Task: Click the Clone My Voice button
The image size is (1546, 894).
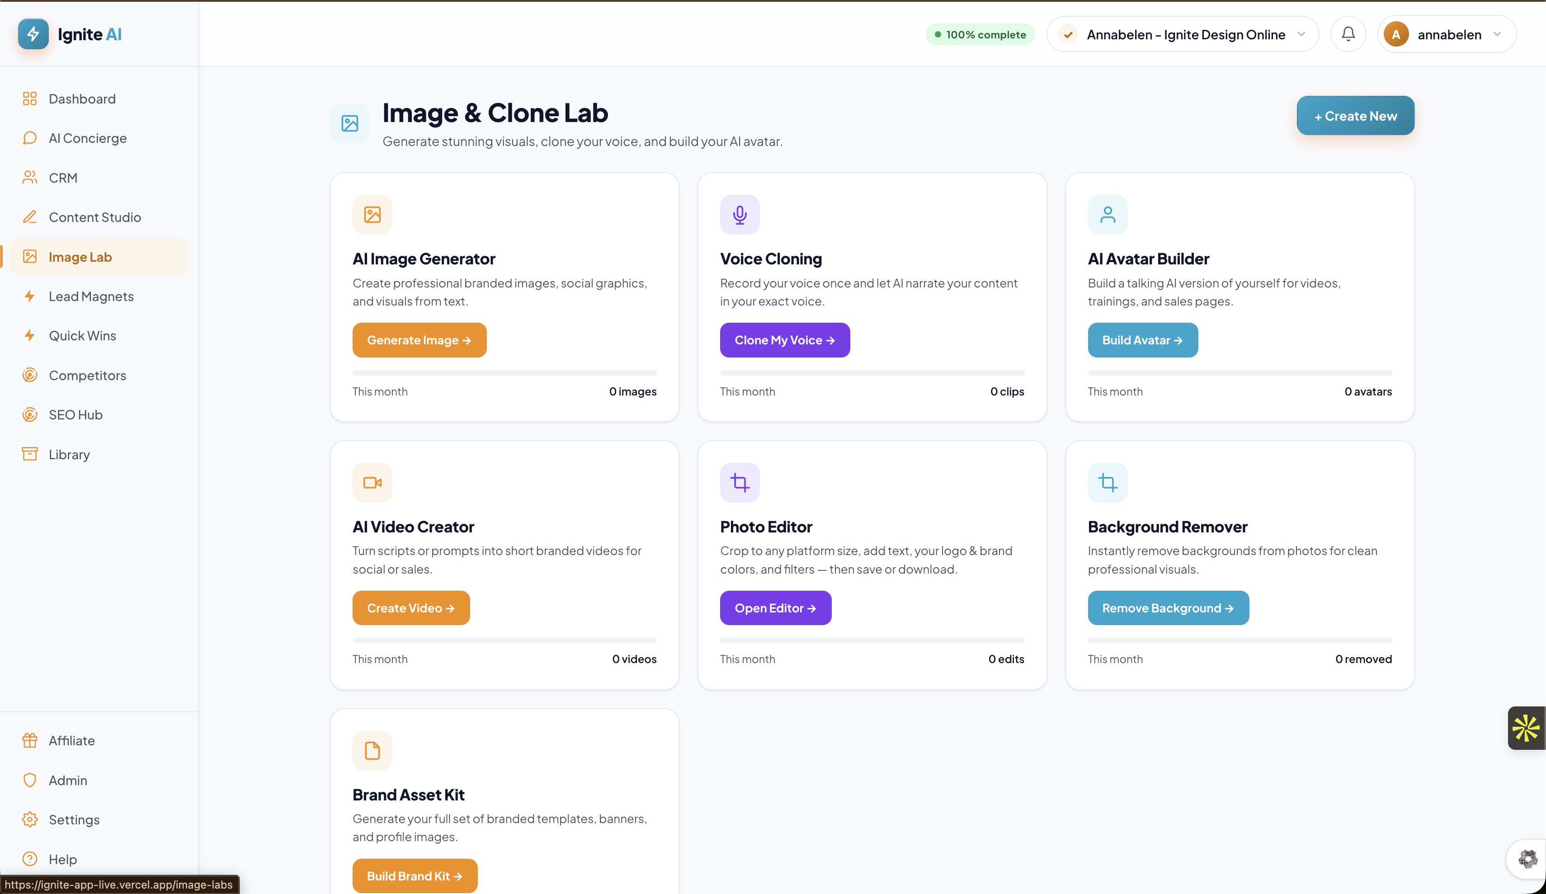Action: (x=785, y=340)
